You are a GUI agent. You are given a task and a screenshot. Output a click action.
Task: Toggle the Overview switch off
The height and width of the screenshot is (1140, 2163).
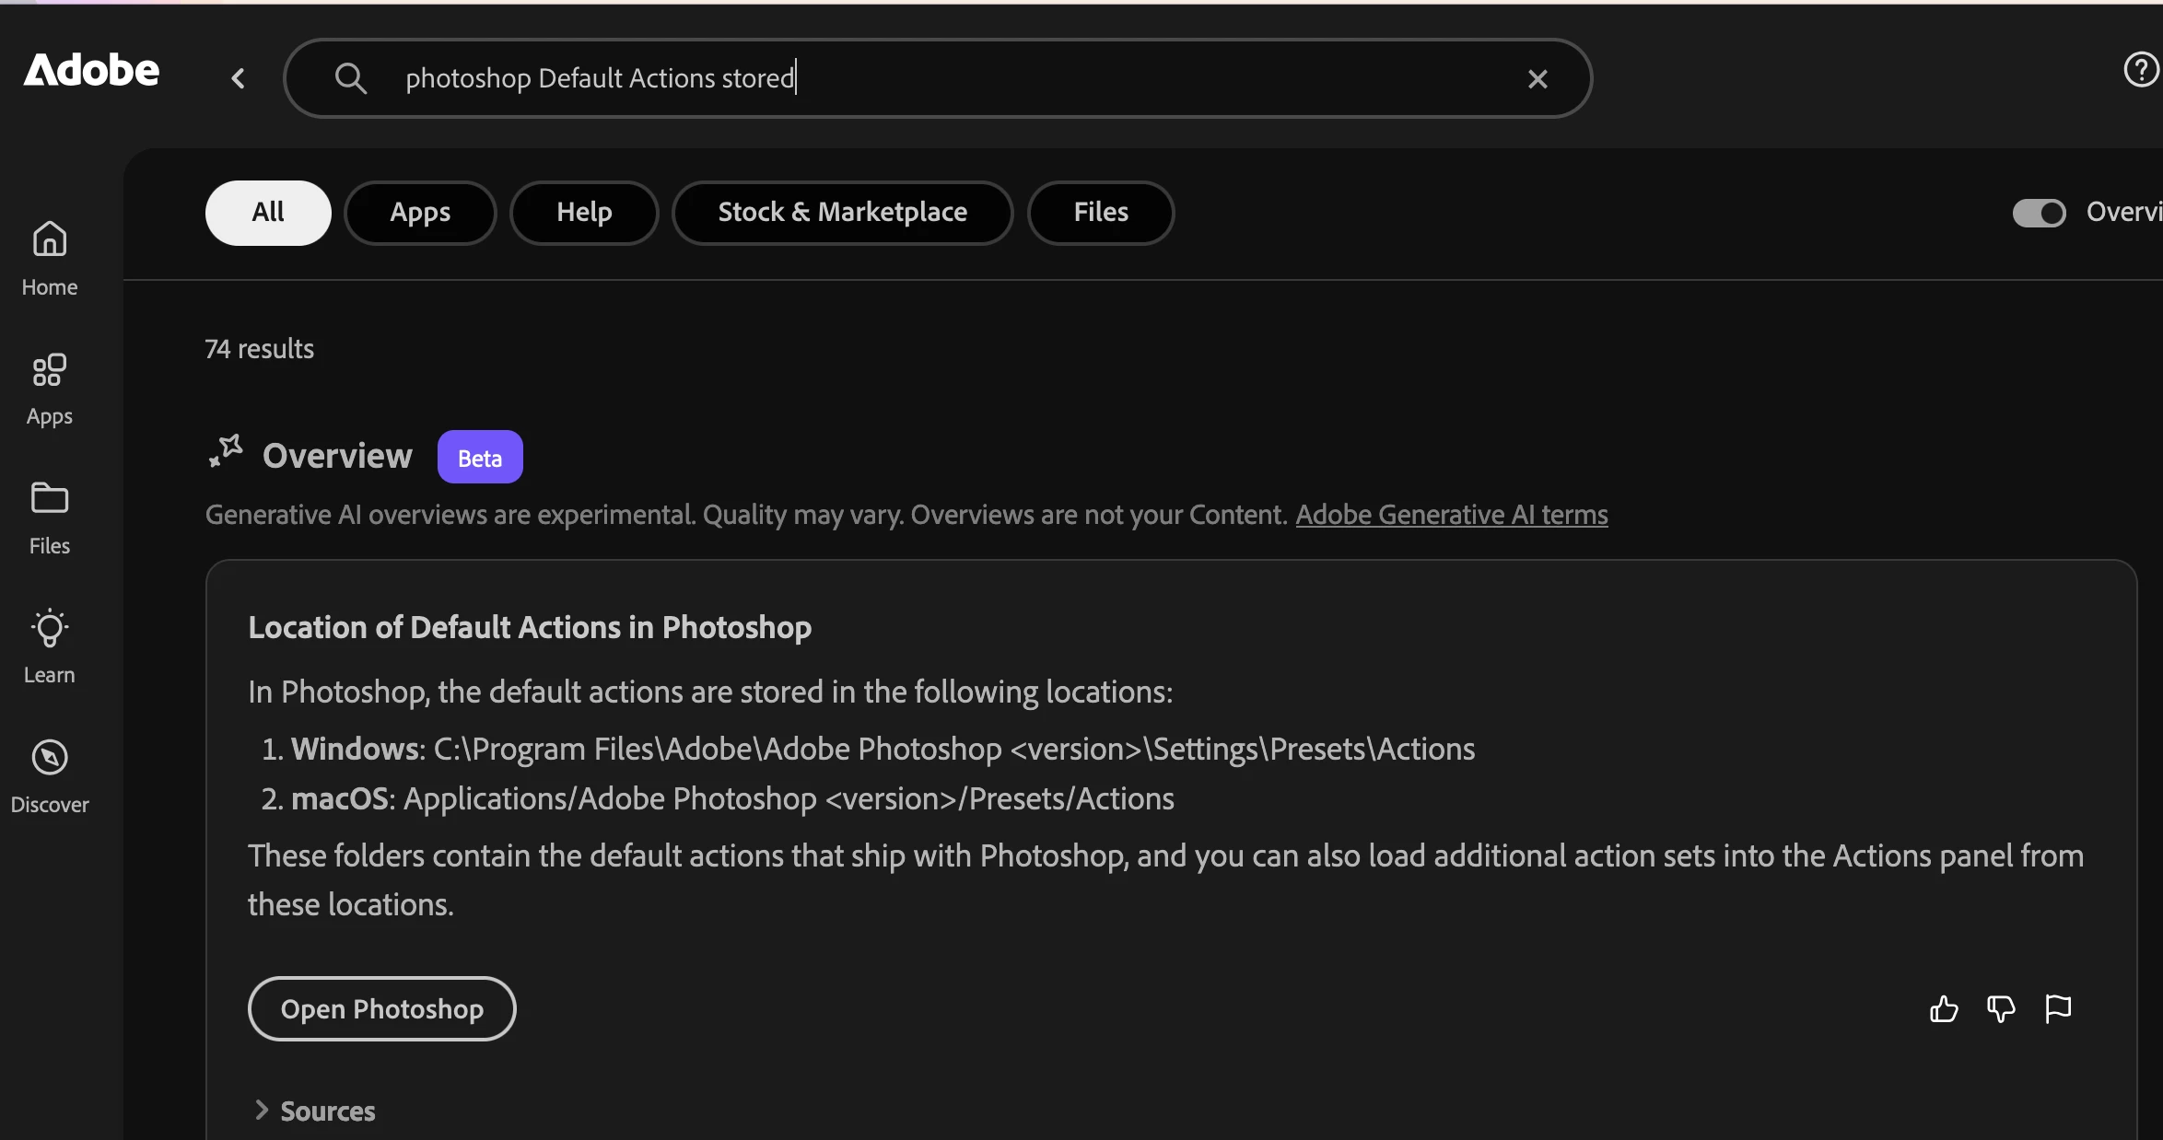pos(2039,213)
